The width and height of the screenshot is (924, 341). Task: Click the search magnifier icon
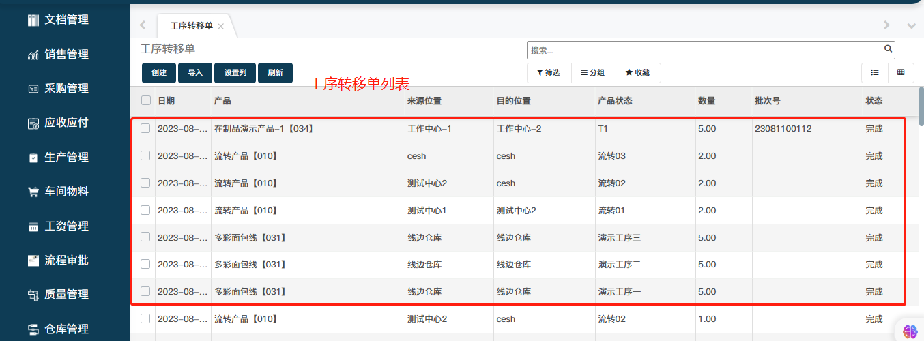pos(888,49)
